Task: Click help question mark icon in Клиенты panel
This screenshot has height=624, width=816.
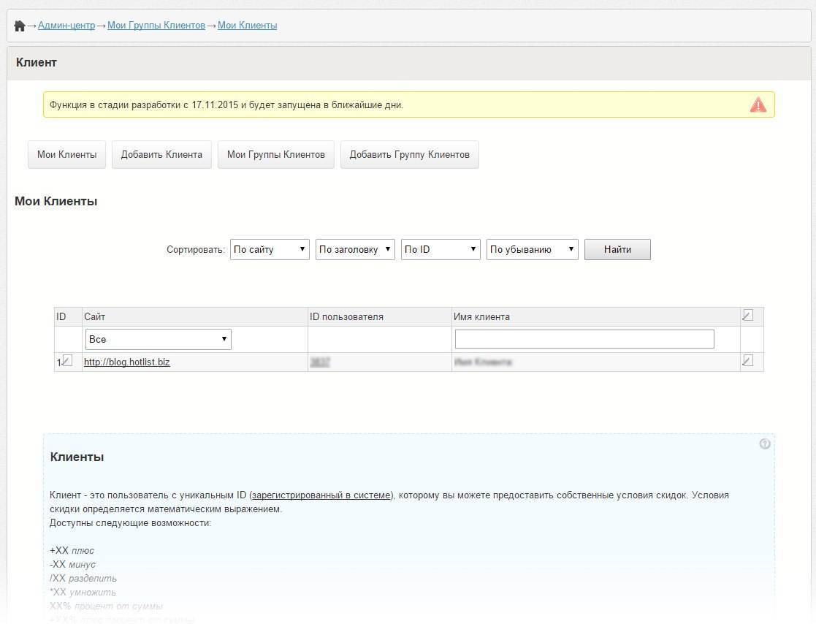Action: (765, 444)
